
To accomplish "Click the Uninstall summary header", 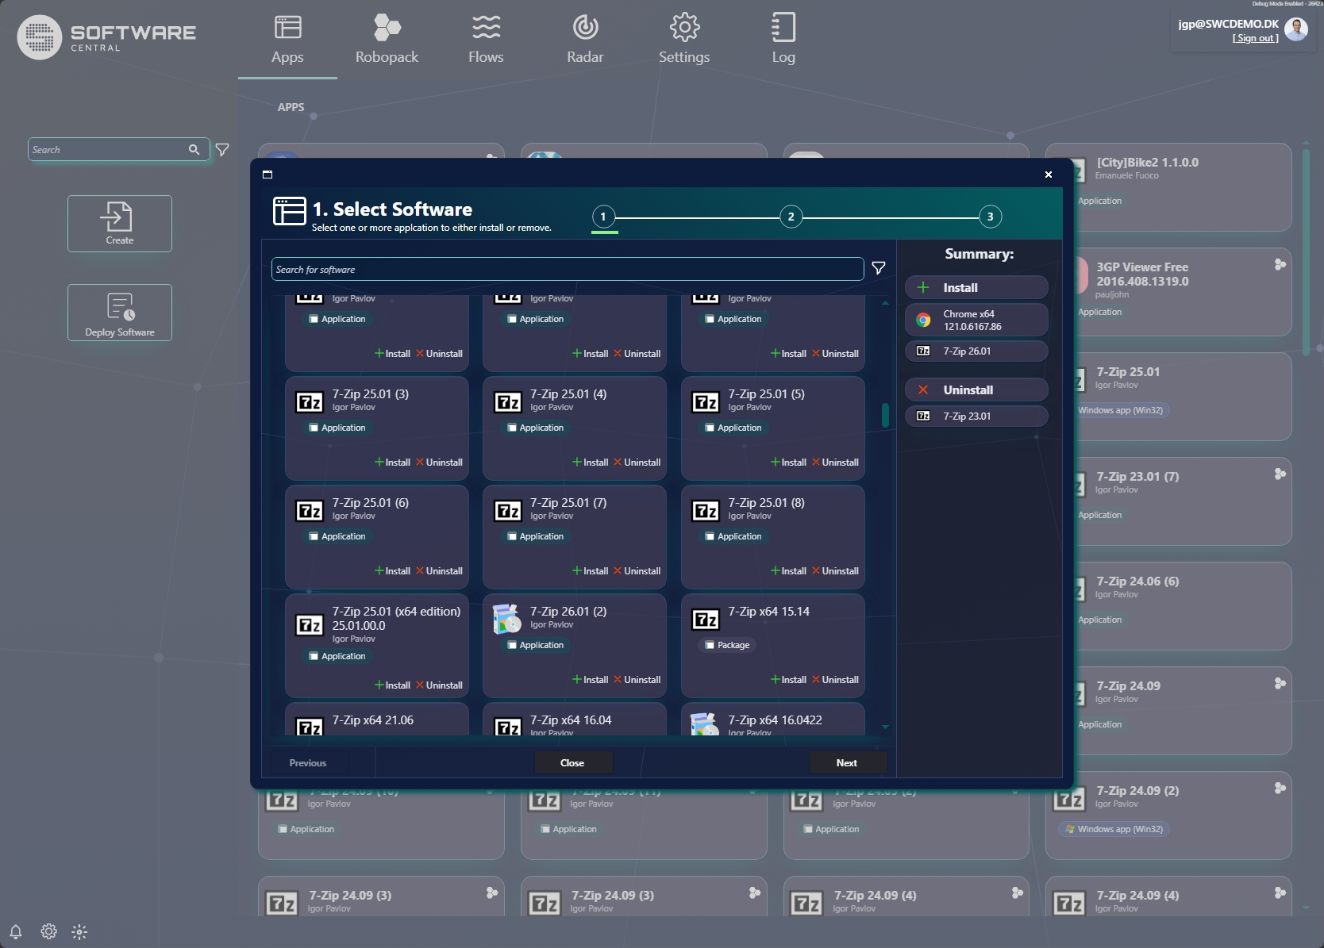I will click(976, 390).
